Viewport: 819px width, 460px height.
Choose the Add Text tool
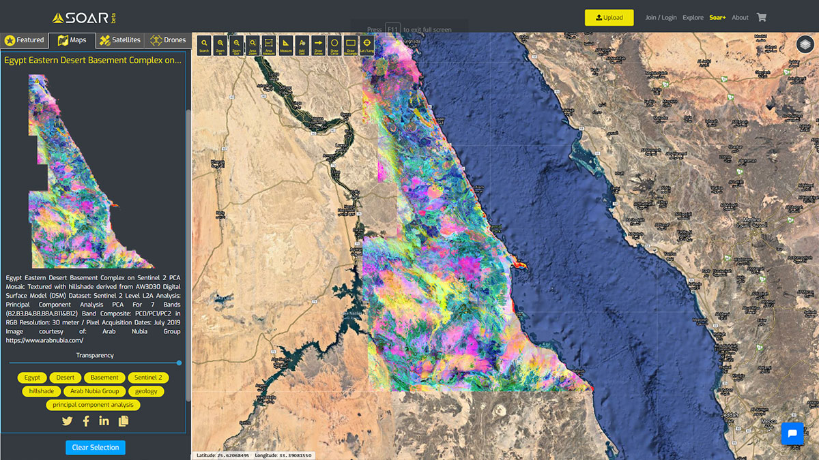coord(302,45)
